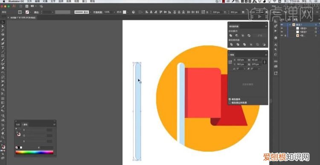Toggle visibility of the top layer
This screenshot has height=165, width=320.
tap(282, 25)
